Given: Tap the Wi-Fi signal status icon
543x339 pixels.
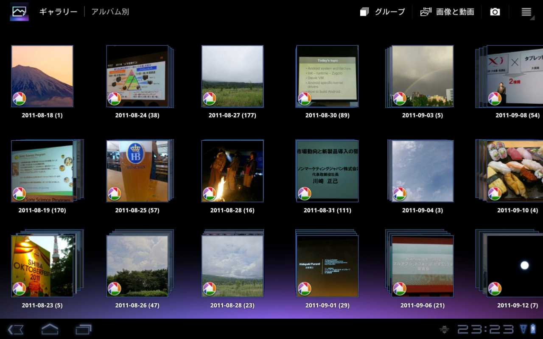Looking at the screenshot, I should coord(523,329).
